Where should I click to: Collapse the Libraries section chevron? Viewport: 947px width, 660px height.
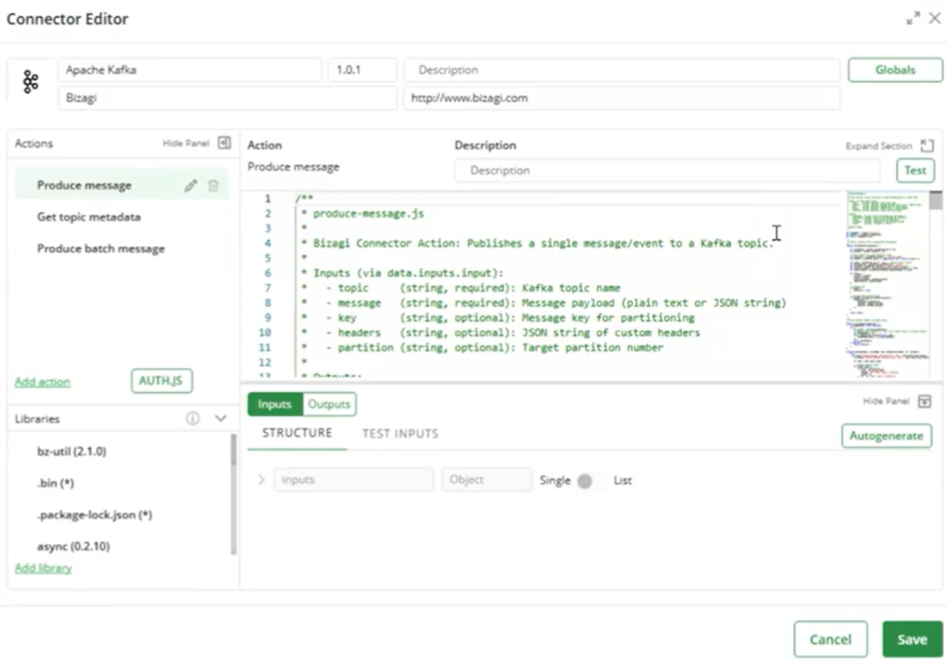click(x=220, y=418)
